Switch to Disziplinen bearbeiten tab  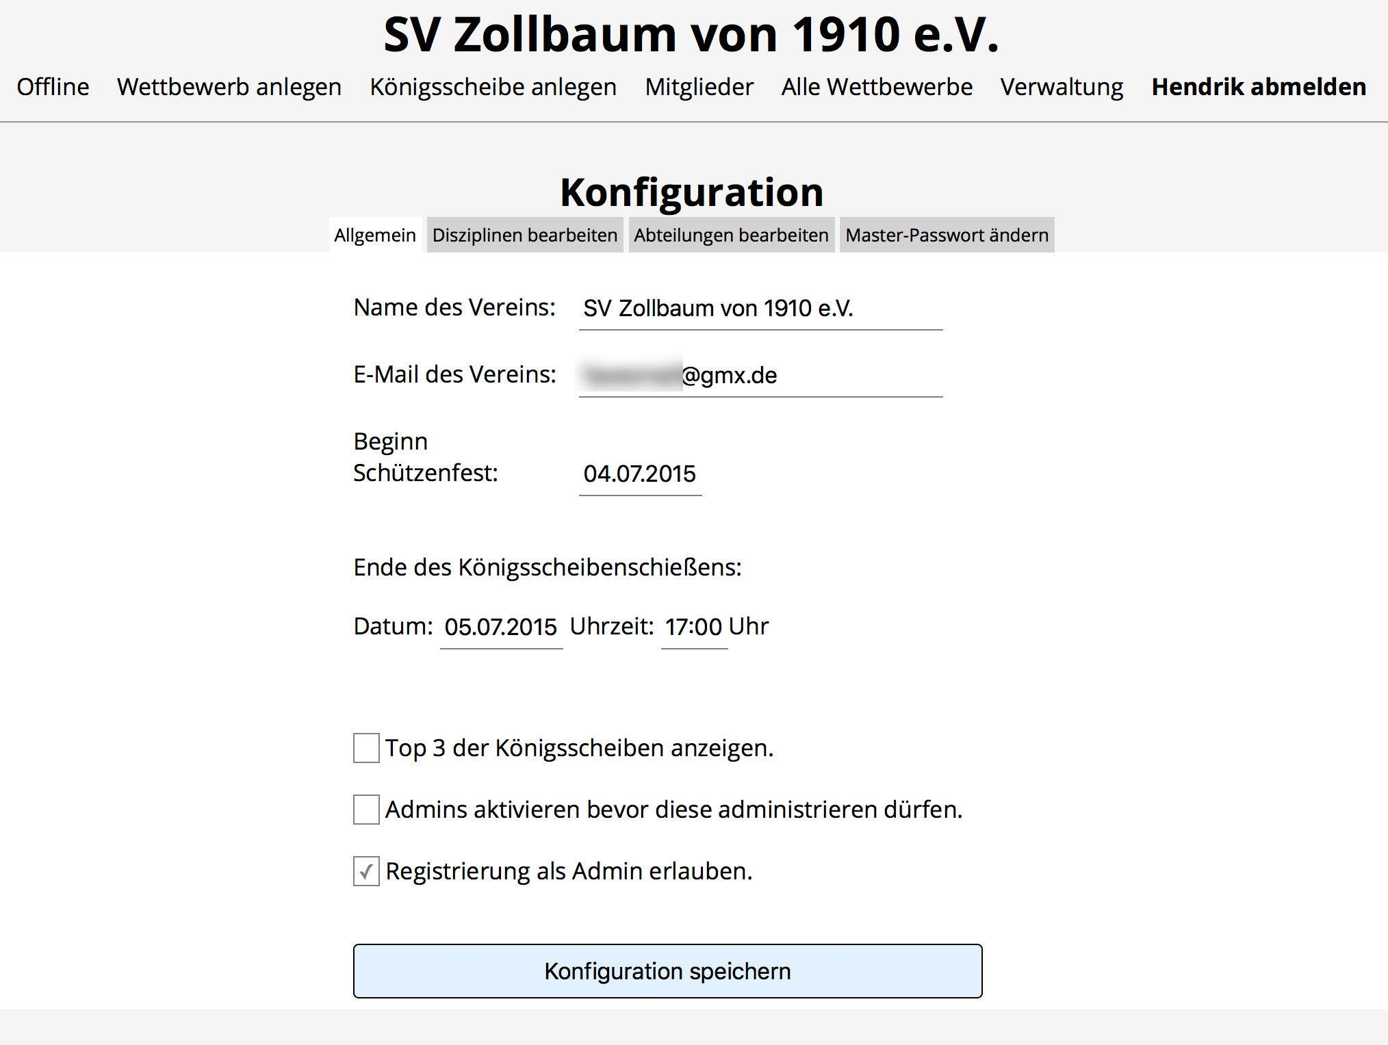(524, 235)
